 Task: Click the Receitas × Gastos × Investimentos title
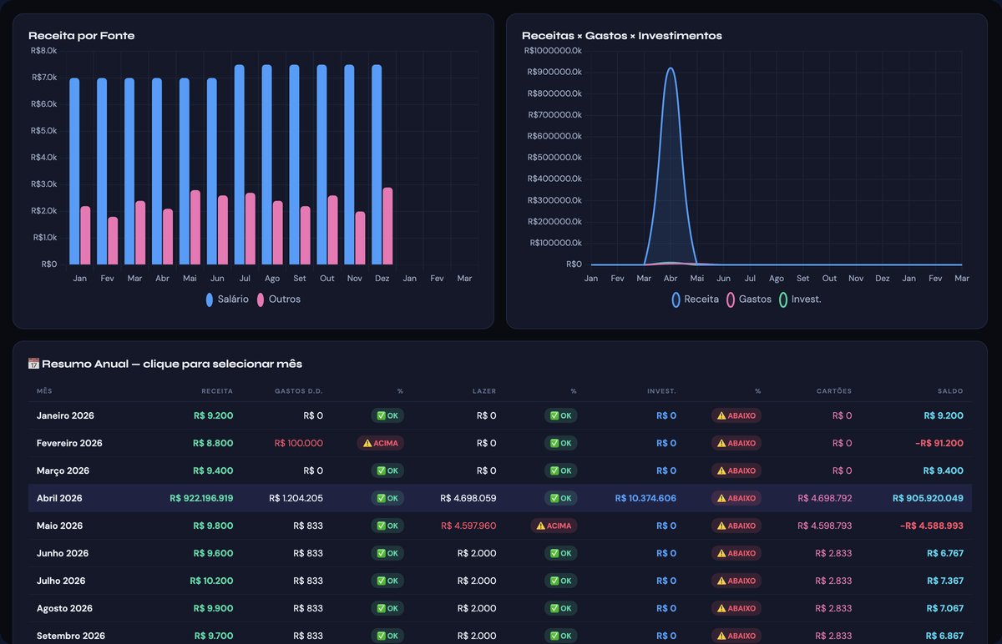[x=622, y=36]
